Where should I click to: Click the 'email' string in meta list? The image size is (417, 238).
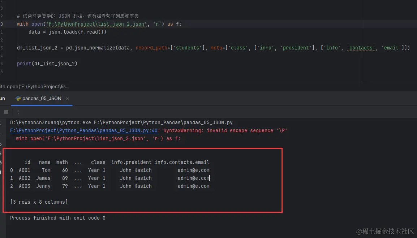coord(391,48)
